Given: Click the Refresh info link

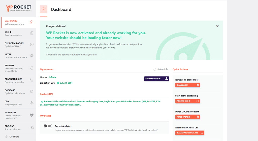Looking at the screenshot, I should point(161,69).
